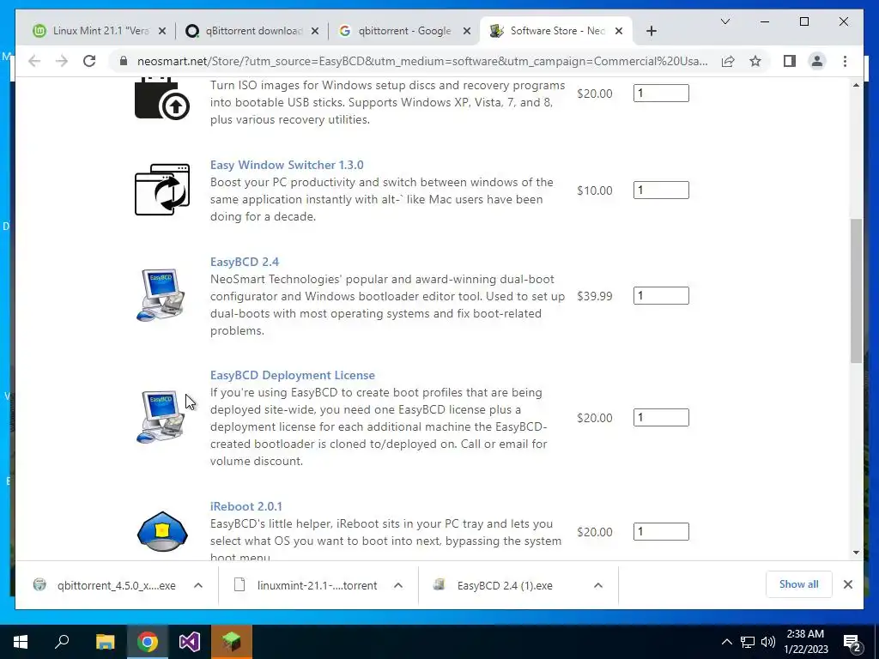
Task: Open a new browser tab
Action: (x=651, y=31)
